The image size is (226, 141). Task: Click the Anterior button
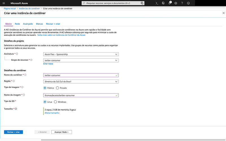42,132
